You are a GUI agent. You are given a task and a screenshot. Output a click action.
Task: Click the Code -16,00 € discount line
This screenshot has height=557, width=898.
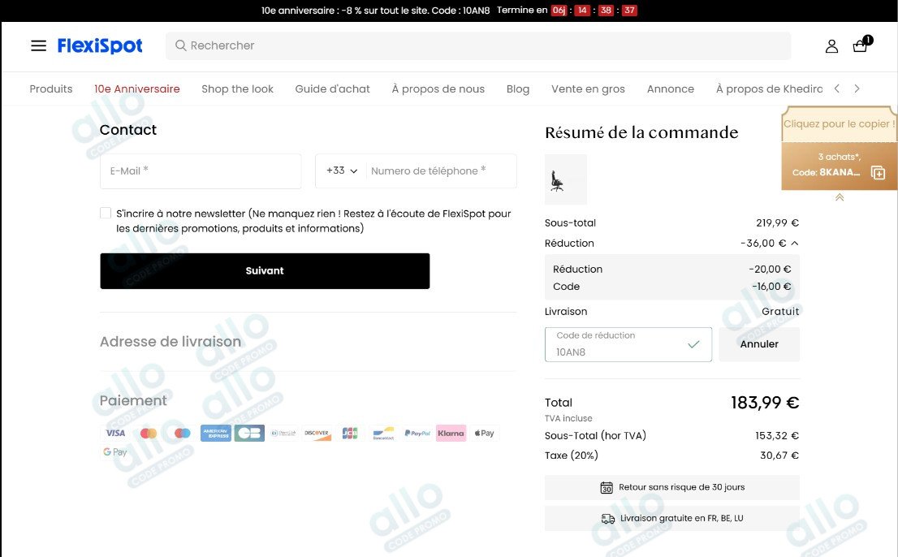click(671, 287)
